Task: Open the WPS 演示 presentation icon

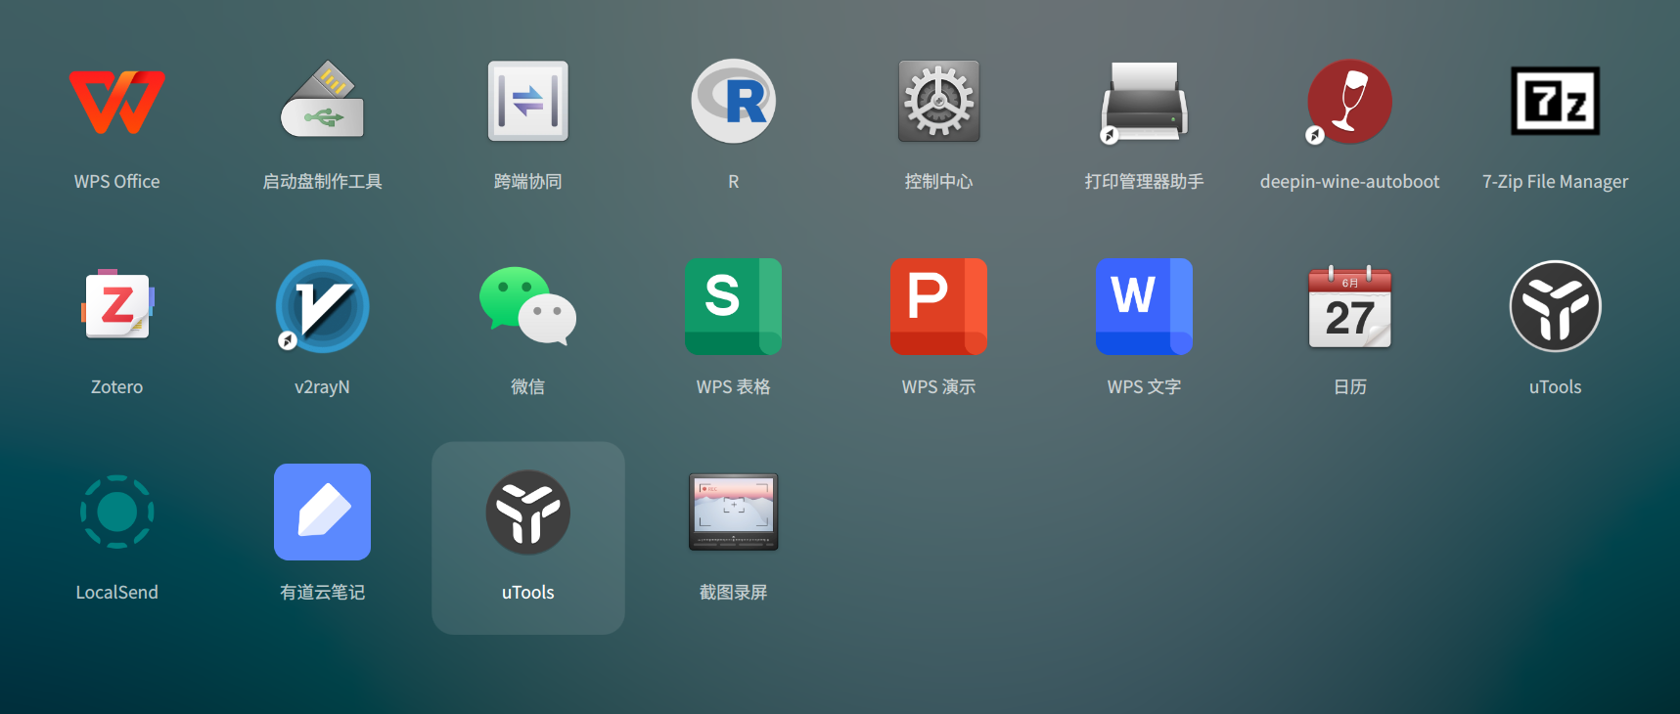Action: tap(939, 306)
